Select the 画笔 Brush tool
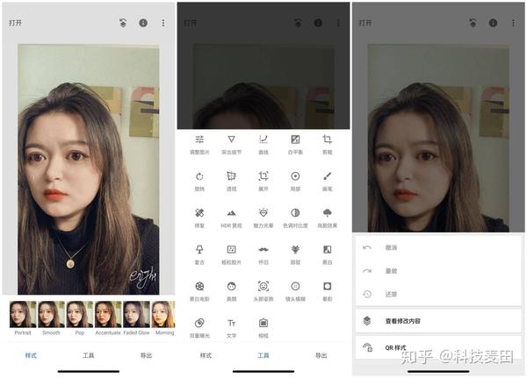 (327, 182)
